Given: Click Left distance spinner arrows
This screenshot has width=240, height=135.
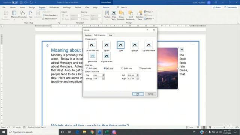Looking at the screenshot, I should pyautogui.click(x=138, y=75).
